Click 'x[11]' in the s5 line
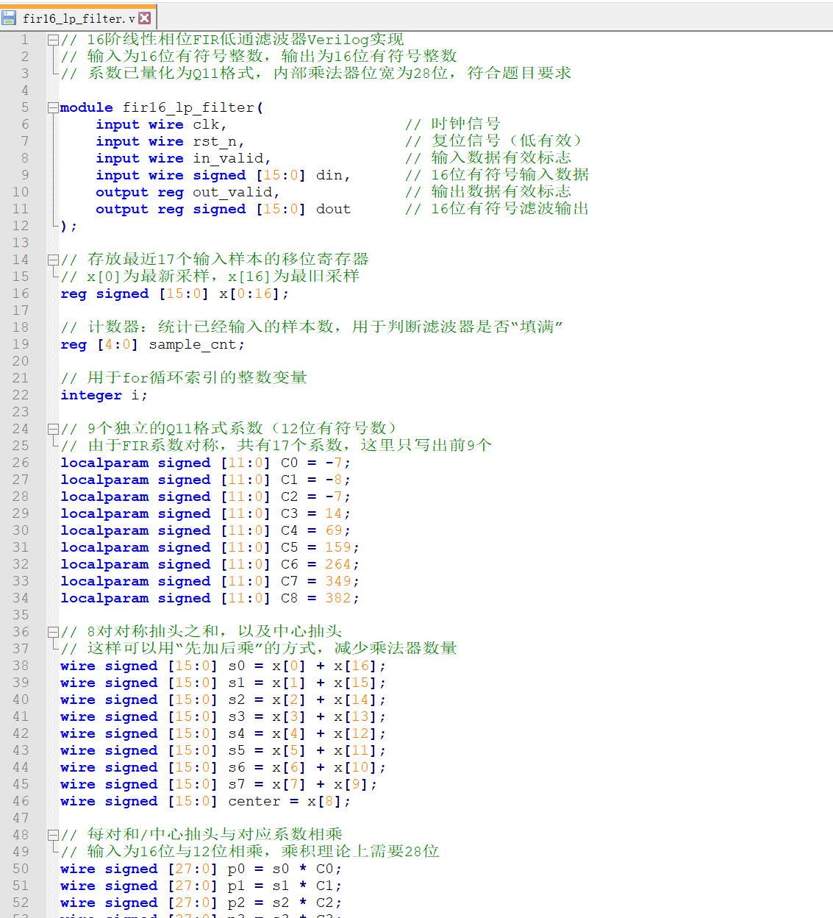The width and height of the screenshot is (833, 918). 356,750
